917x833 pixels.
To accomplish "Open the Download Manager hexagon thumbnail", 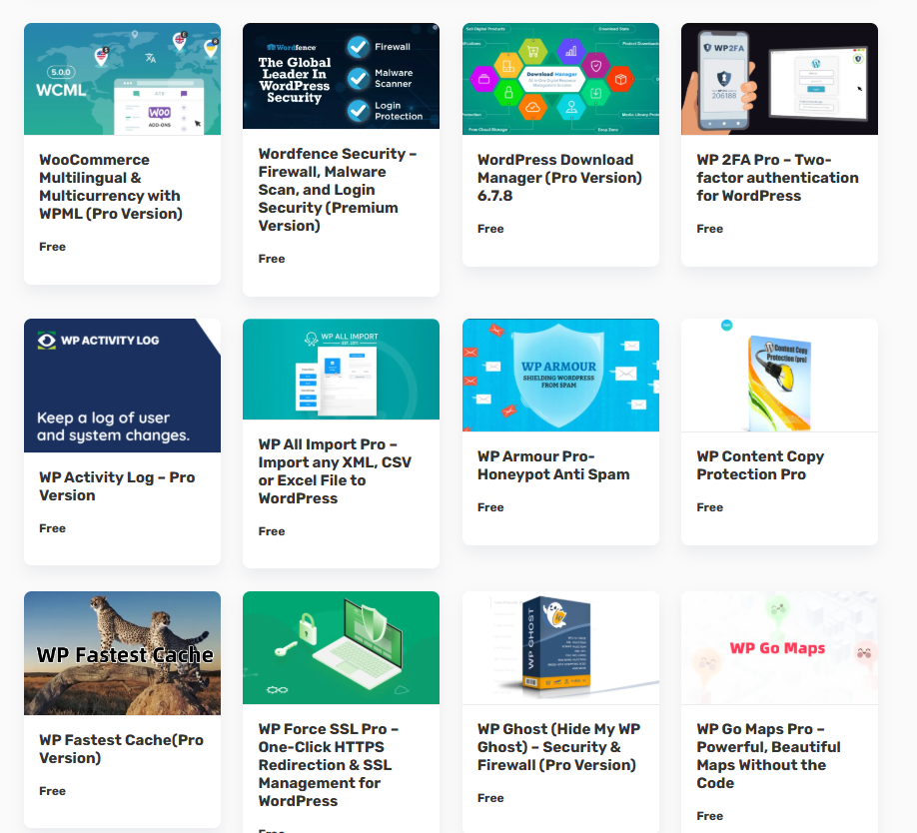I will pyautogui.click(x=560, y=79).
